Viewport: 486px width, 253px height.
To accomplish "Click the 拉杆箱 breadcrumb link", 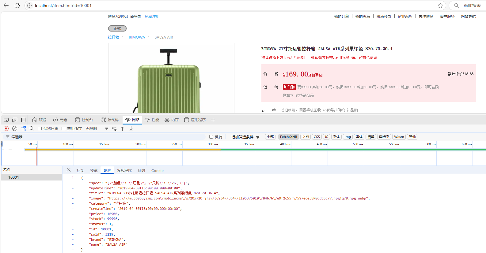I will [113, 37].
